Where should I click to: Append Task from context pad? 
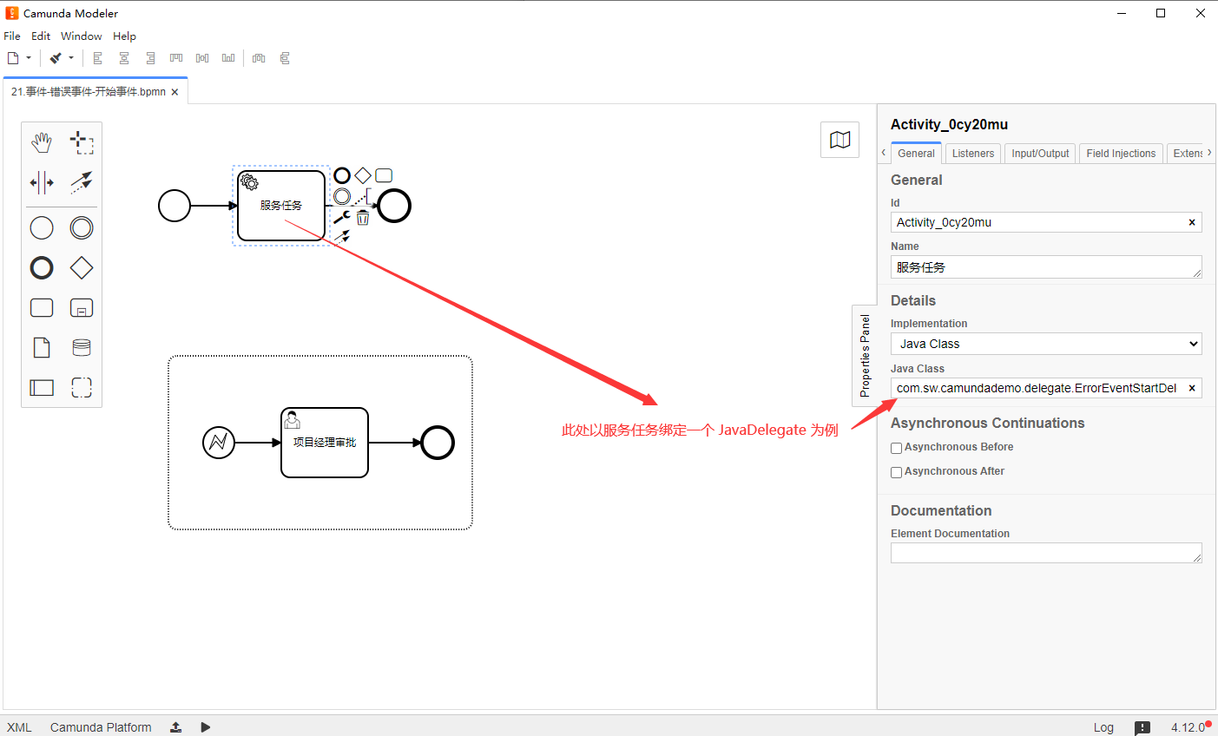coord(384,176)
